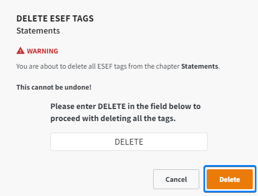Screen dimensions: 258x196
Task: Click the bold Statements chapter name
Action: (200, 67)
